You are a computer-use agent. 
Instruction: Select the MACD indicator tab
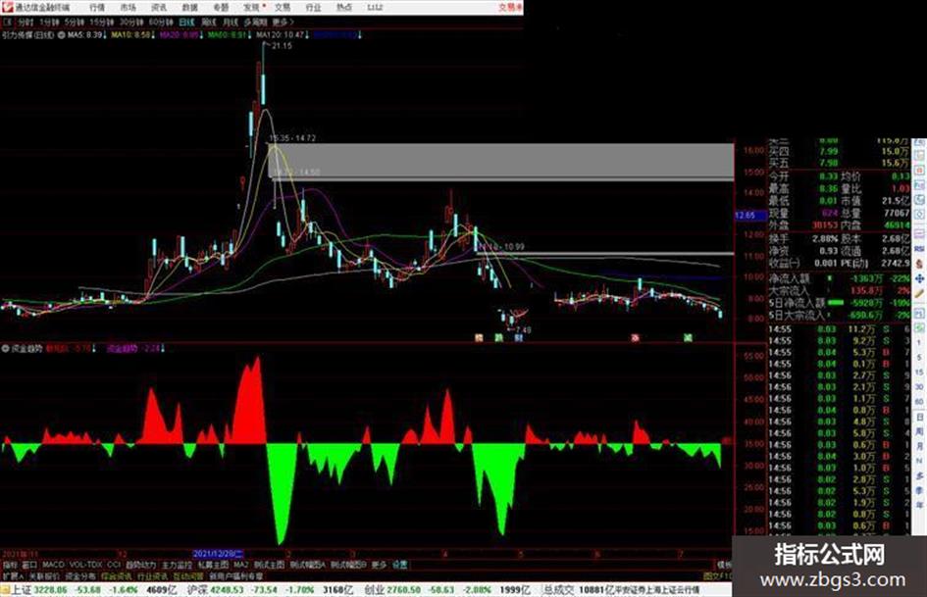pyautogui.click(x=53, y=565)
